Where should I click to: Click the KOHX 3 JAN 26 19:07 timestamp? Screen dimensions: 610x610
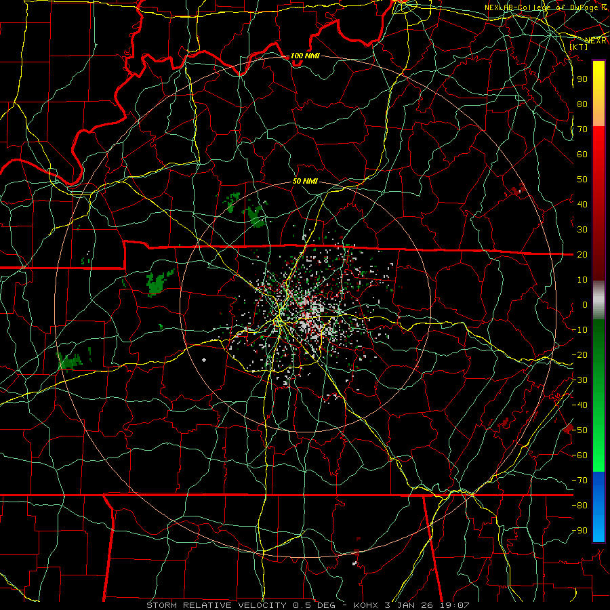(x=411, y=605)
